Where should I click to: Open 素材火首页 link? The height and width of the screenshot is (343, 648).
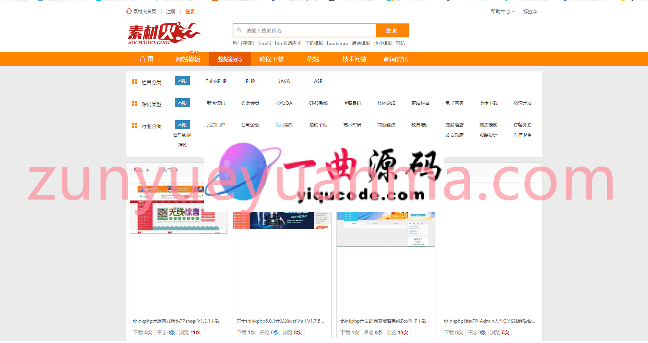(x=145, y=11)
